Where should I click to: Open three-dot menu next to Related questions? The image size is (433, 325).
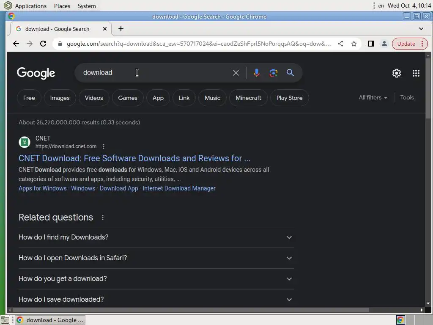tap(103, 218)
